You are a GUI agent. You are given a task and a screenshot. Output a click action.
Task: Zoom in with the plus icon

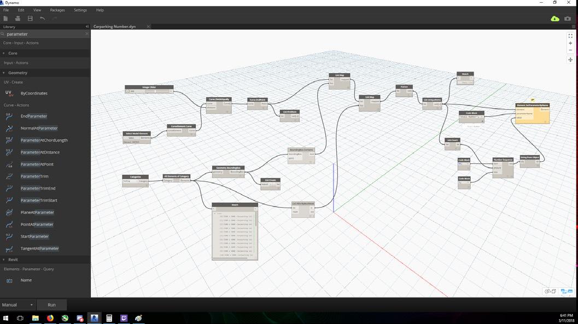(570, 43)
